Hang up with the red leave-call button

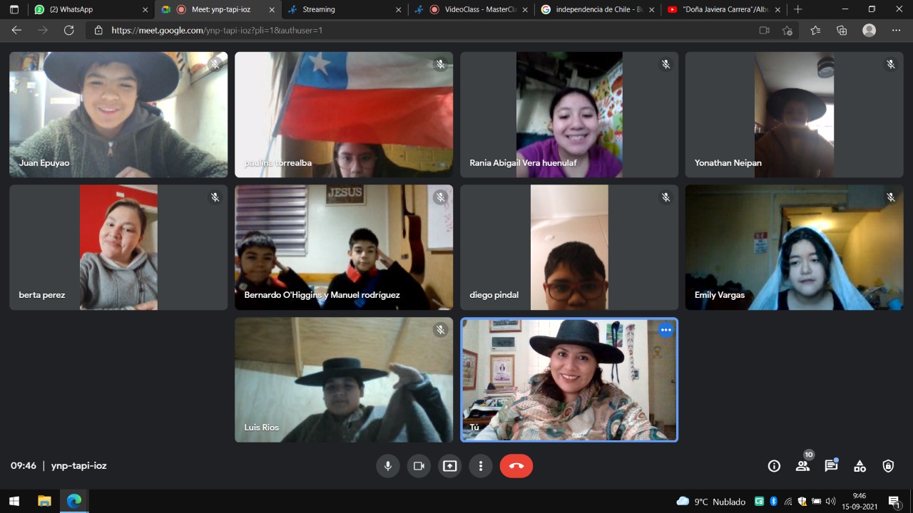pyautogui.click(x=516, y=466)
